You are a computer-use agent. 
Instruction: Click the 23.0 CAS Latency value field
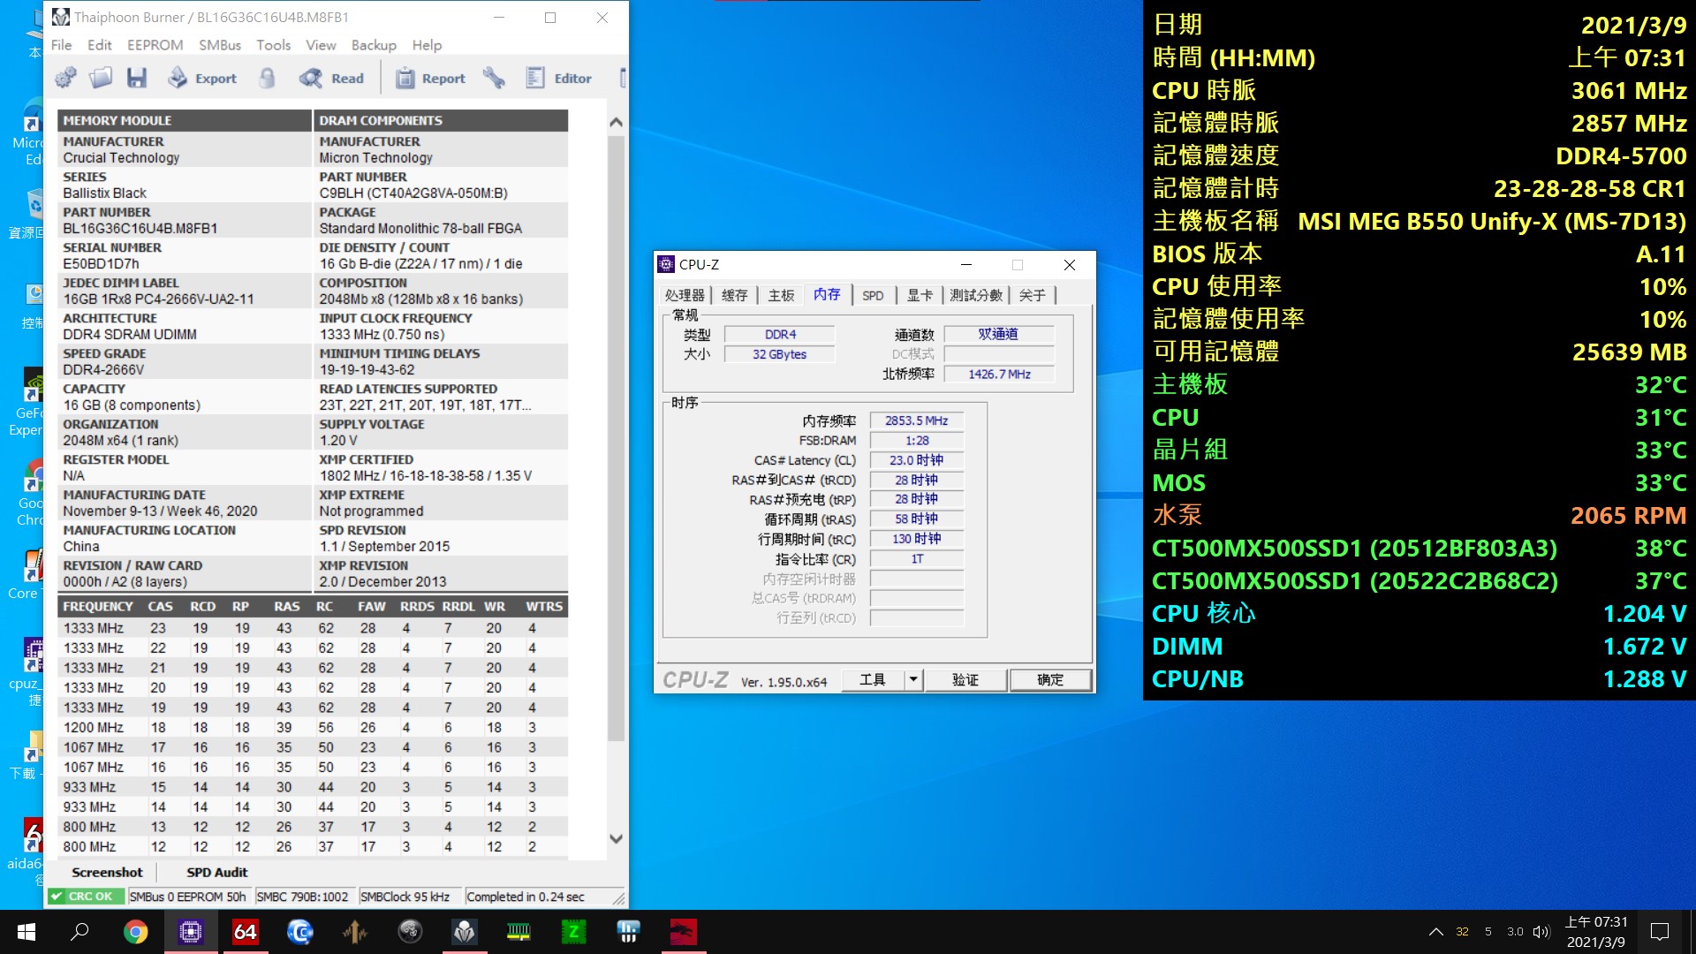[x=916, y=460]
